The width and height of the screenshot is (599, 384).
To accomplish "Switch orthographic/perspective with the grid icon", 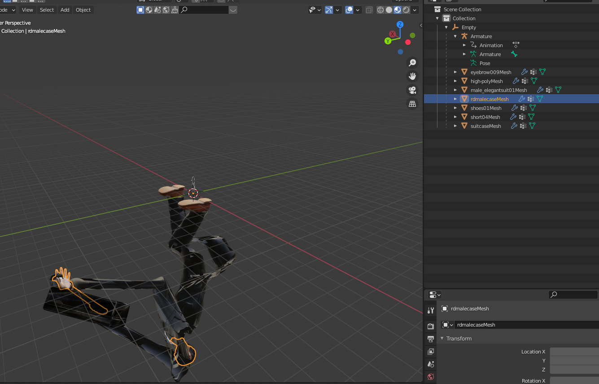I will click(412, 104).
